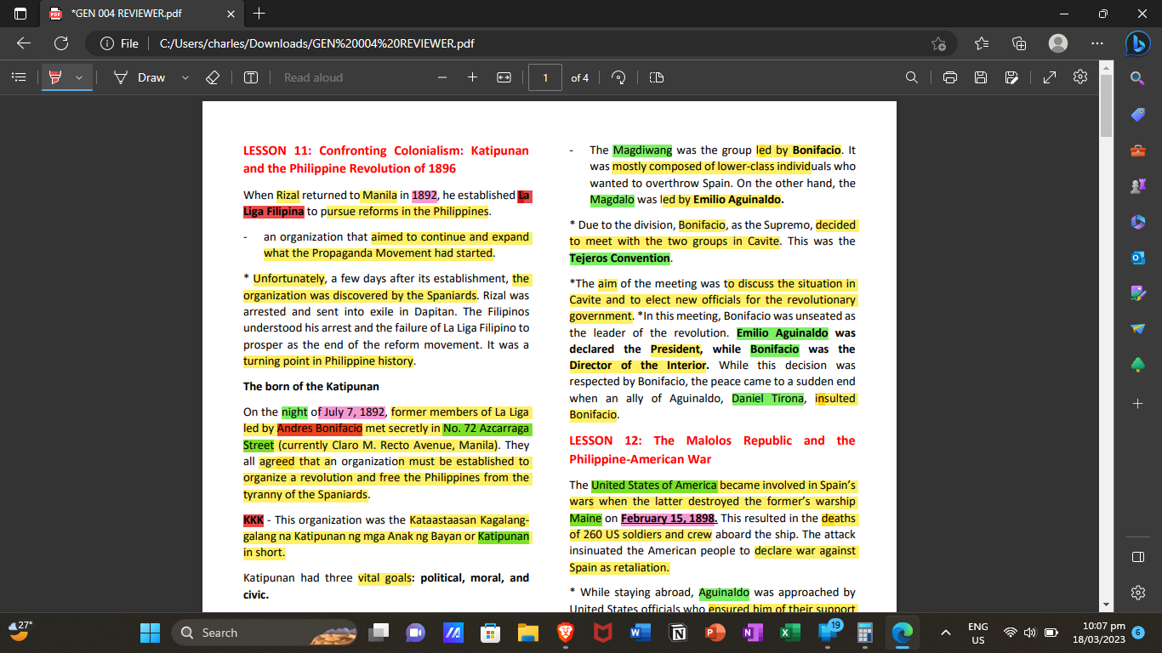Open sidebar Shopping tag icon
1162x653 pixels.
pos(1138,115)
